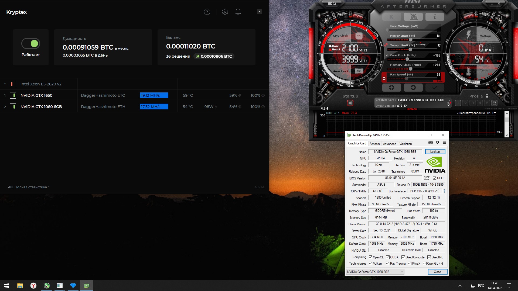Switch to the Sensors tab in GPU-Z
This screenshot has height=291, width=518.
[x=374, y=144]
